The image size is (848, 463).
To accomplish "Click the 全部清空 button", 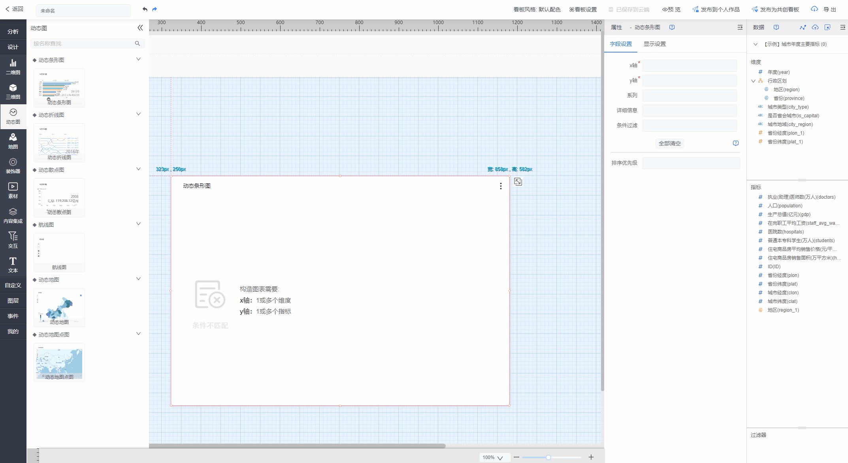I will [x=669, y=143].
